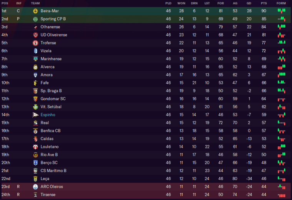Sort table by WON column header
The height and width of the screenshot is (200, 292).
tap(181, 3)
